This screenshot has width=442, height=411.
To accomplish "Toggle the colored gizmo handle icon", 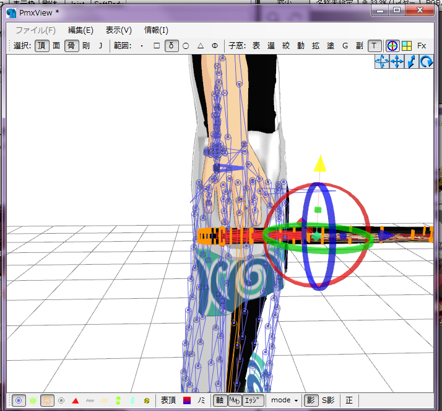I will [x=392, y=46].
